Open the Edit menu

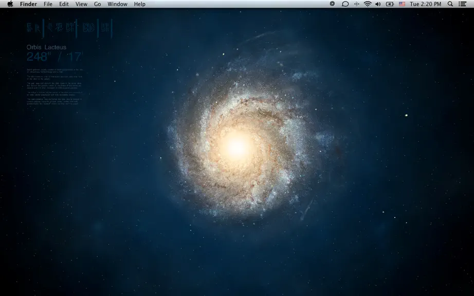click(x=64, y=4)
